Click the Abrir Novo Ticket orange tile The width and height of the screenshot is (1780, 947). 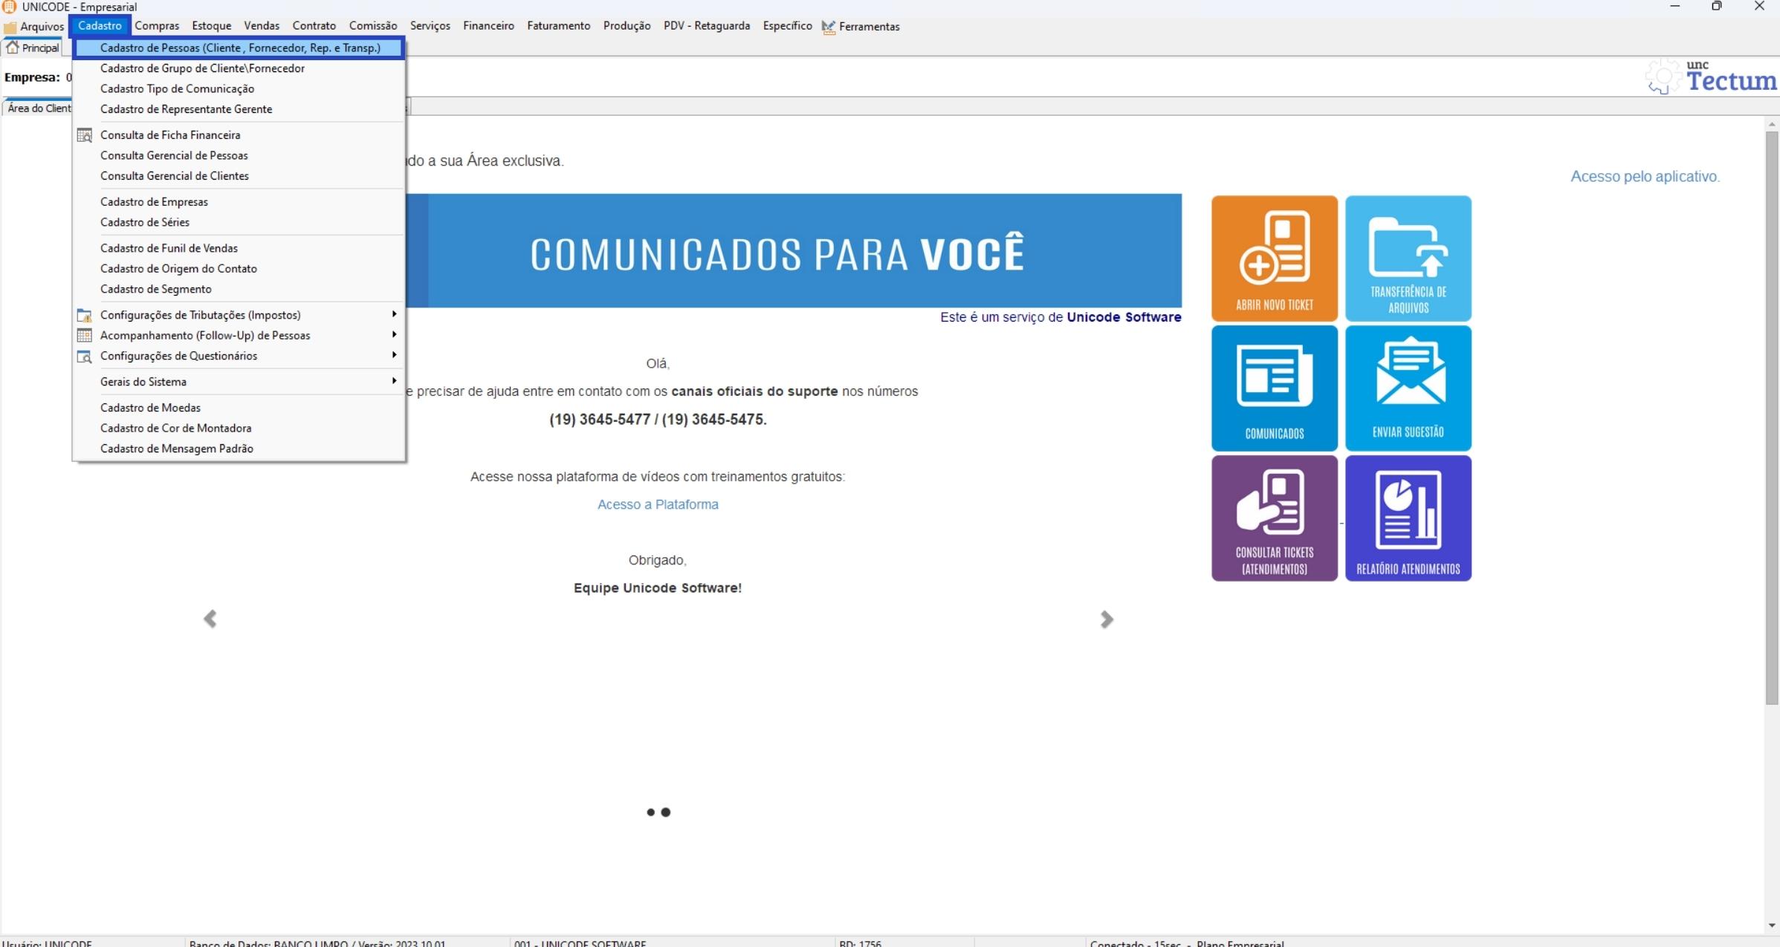(1274, 258)
